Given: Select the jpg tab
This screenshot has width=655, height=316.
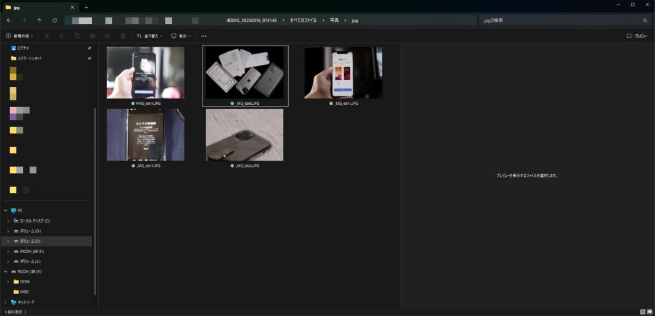Looking at the screenshot, I should (x=40, y=8).
